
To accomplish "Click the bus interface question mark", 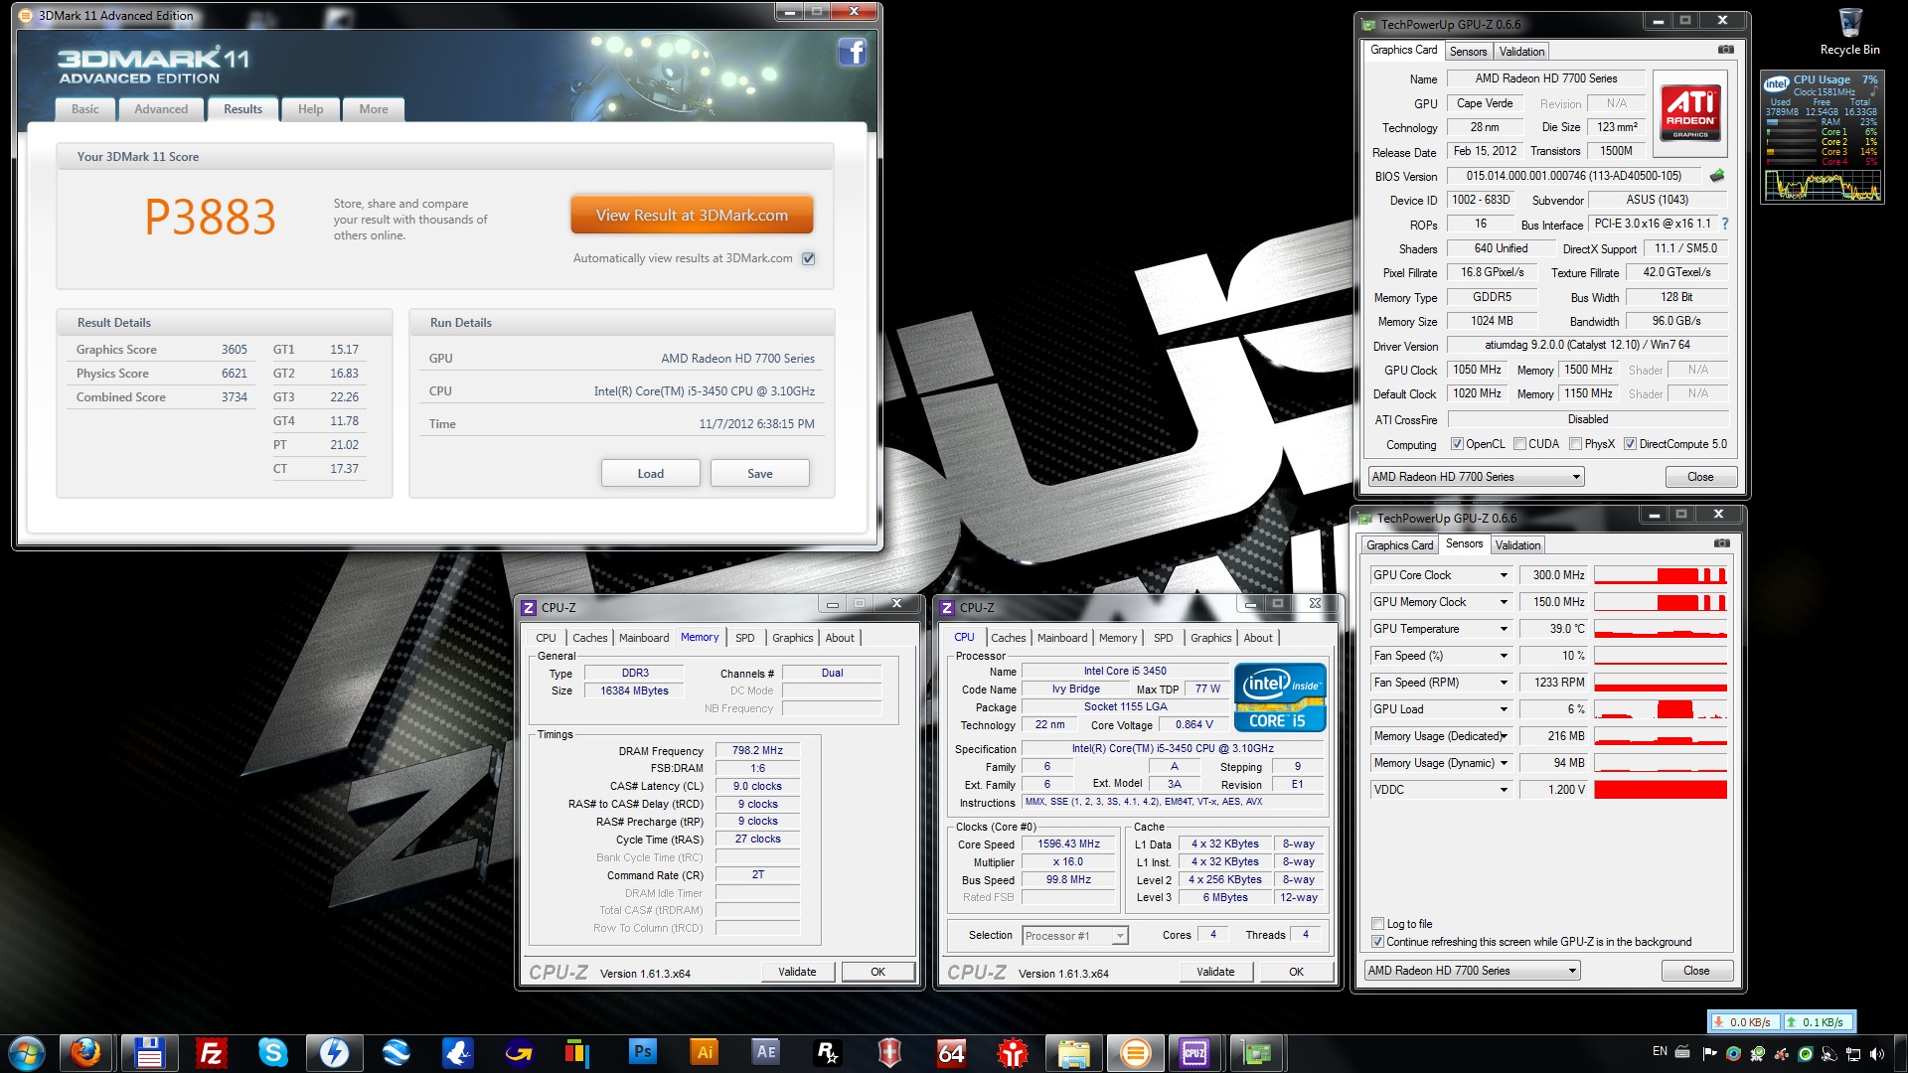I will pyautogui.click(x=1725, y=224).
